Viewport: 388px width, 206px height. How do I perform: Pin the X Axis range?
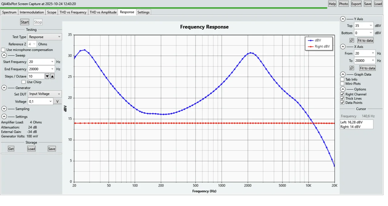352,68
